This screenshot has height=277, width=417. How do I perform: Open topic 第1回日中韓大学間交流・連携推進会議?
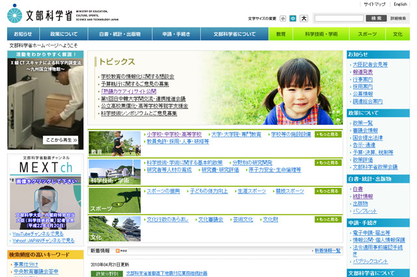coord(143,99)
